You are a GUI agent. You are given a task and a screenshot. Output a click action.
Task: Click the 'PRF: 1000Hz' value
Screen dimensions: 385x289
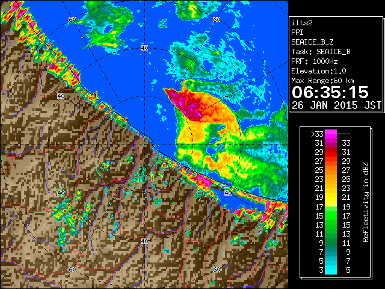tap(315, 61)
